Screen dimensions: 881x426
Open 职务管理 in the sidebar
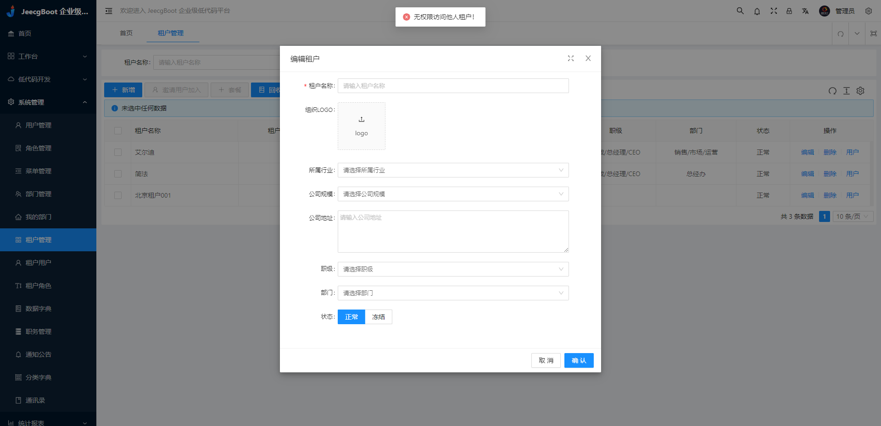[48, 332]
